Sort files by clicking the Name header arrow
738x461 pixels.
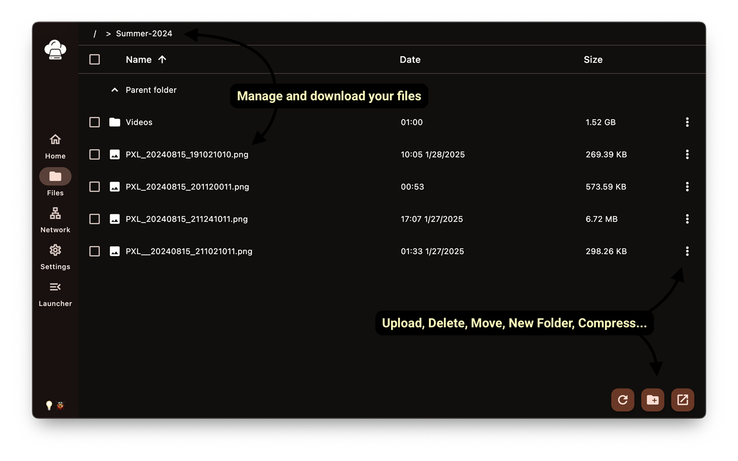162,59
